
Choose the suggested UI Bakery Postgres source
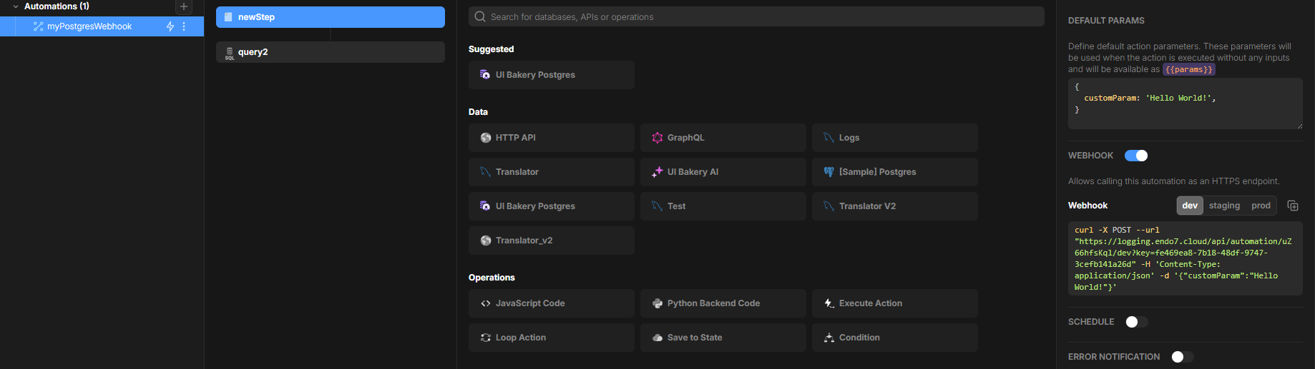pos(551,75)
